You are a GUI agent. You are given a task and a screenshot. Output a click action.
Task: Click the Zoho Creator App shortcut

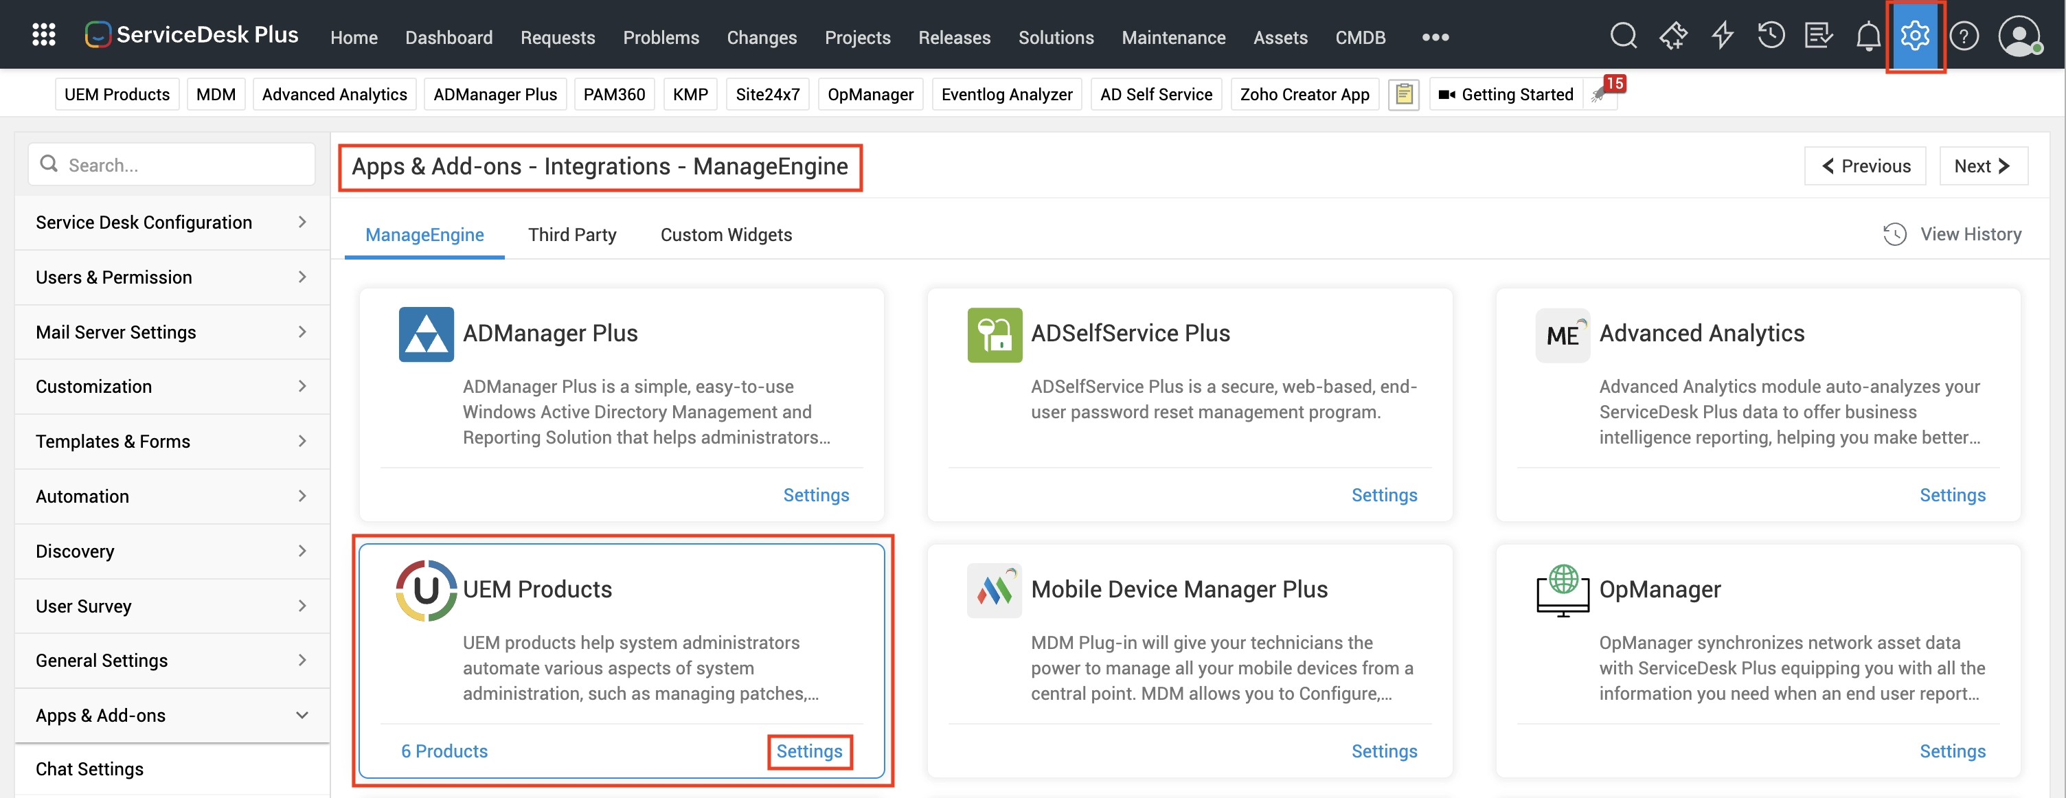[1304, 95]
